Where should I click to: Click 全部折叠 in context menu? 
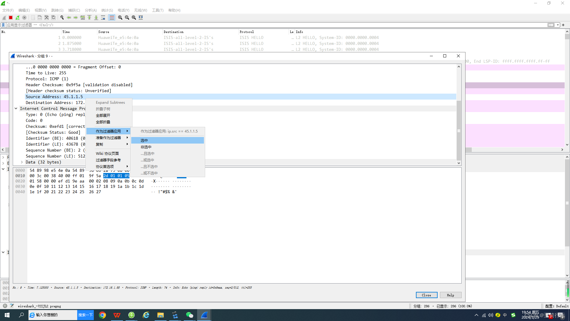pos(108,122)
